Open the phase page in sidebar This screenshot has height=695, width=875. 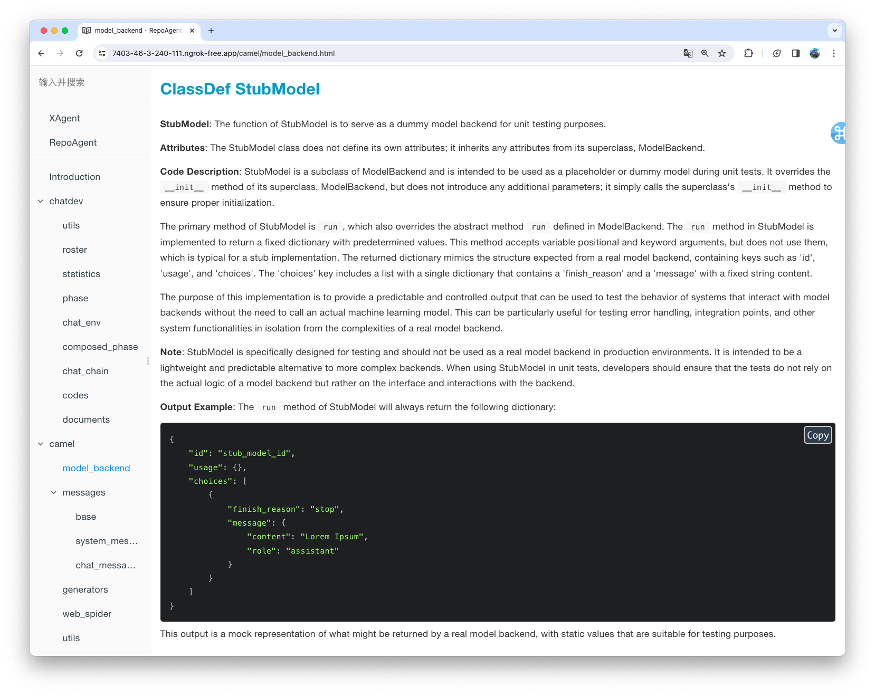[75, 298]
